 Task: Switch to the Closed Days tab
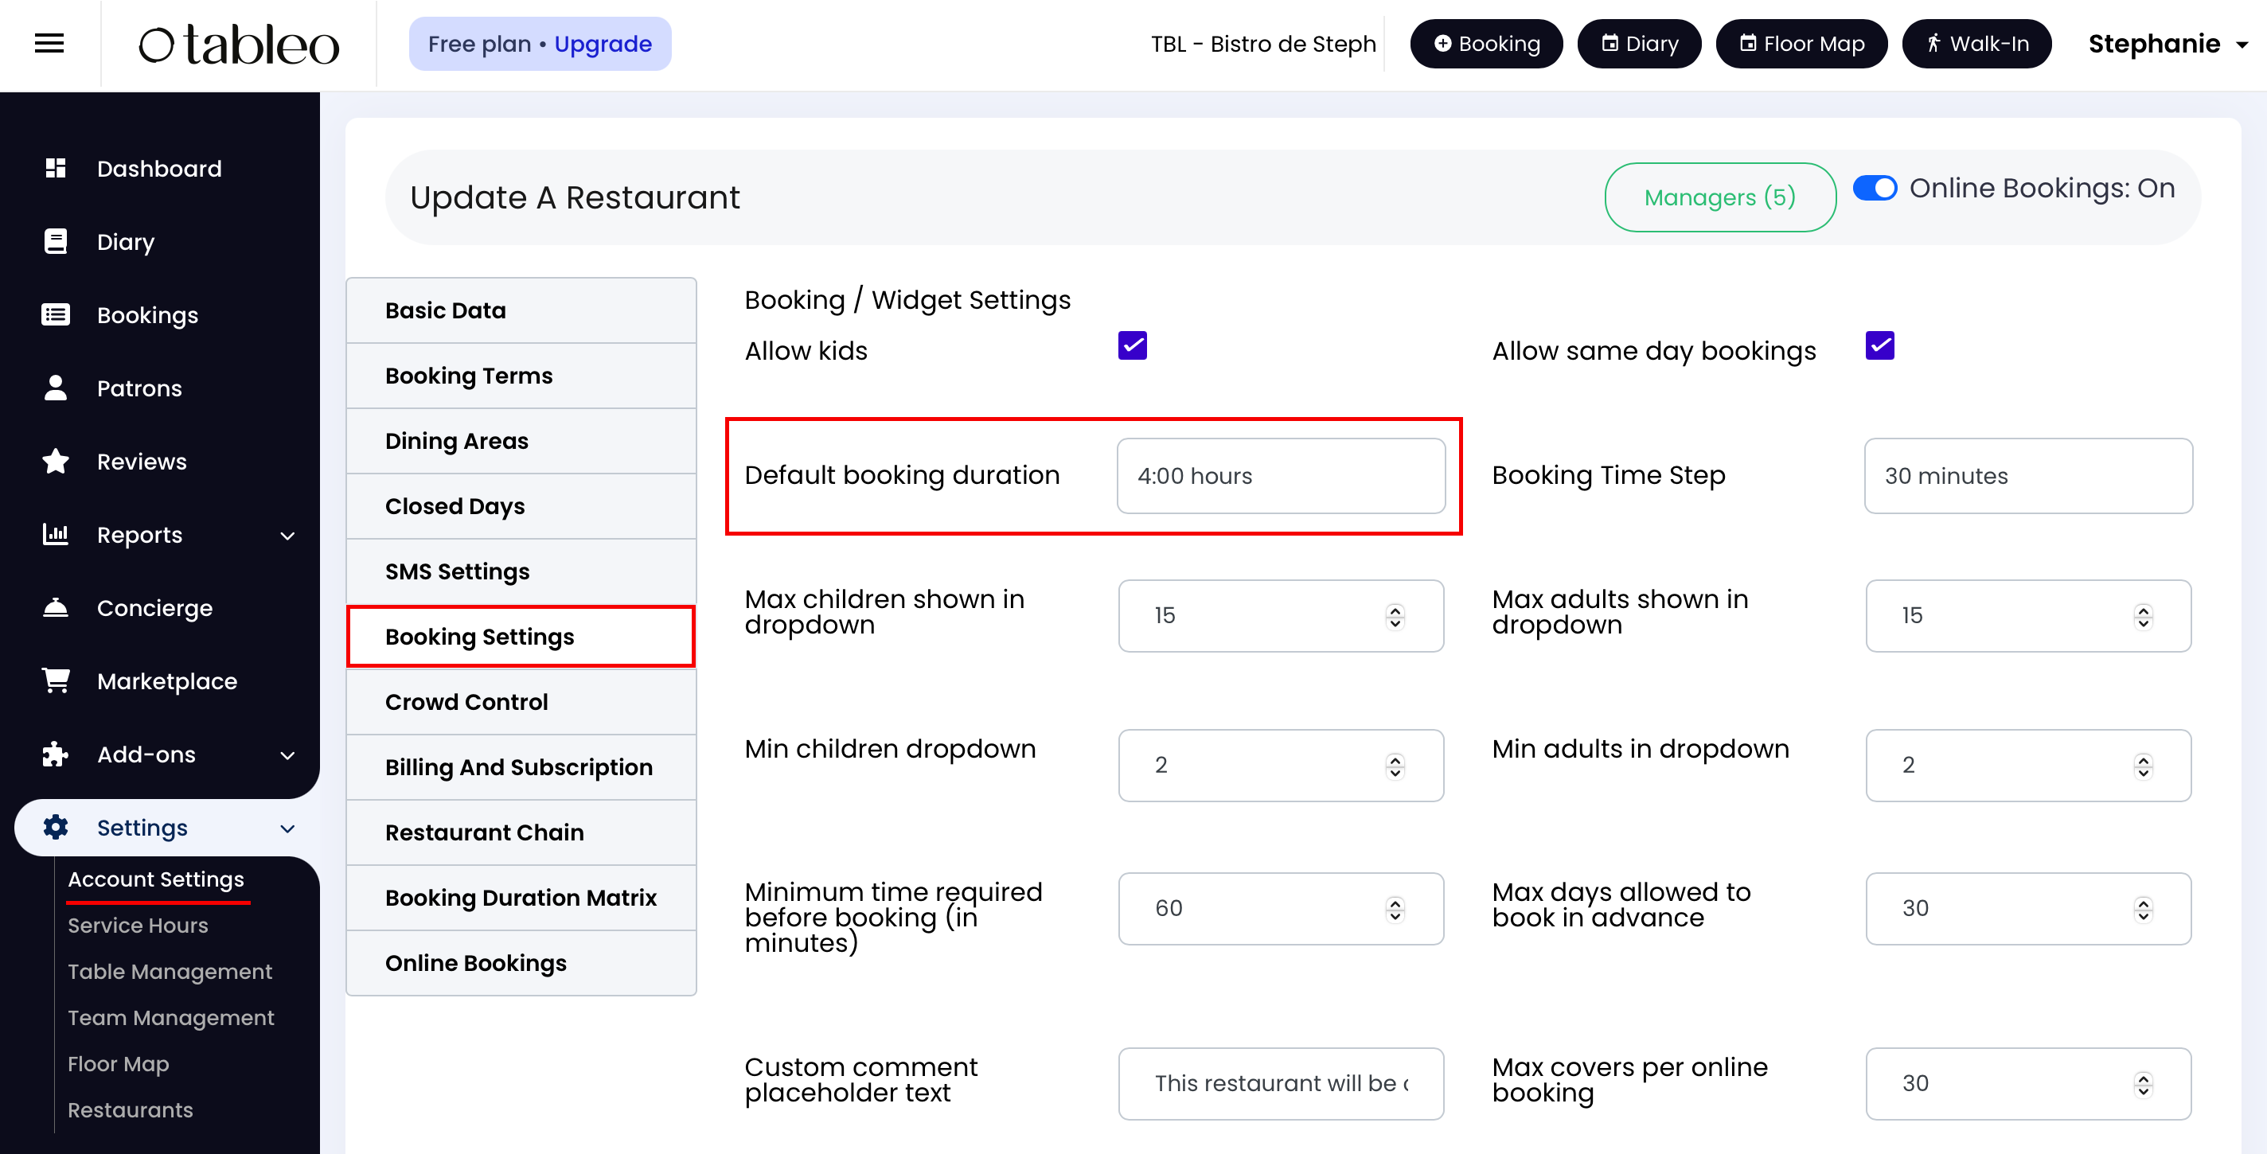(x=454, y=505)
